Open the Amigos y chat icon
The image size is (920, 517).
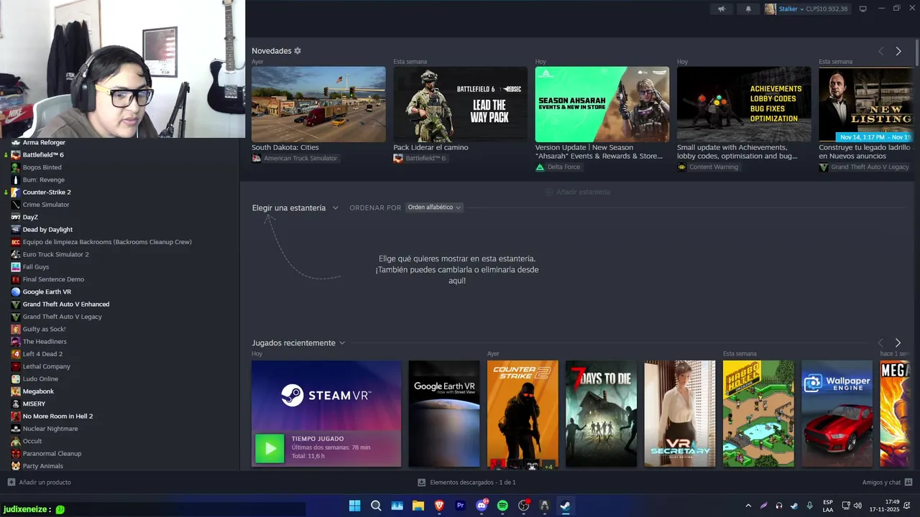click(908, 483)
